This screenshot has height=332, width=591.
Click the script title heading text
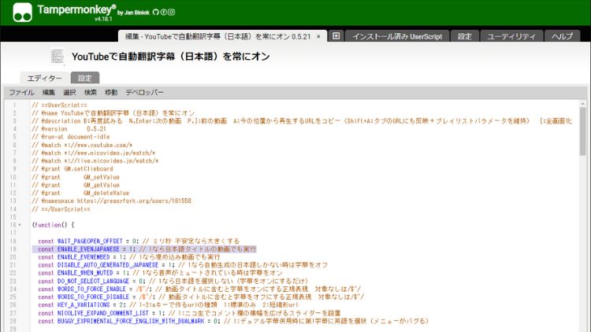(x=171, y=57)
